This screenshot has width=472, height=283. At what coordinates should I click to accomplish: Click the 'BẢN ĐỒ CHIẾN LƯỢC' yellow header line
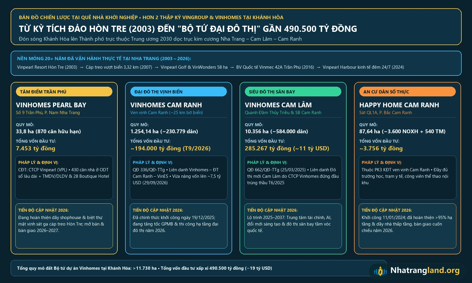coord(151,17)
